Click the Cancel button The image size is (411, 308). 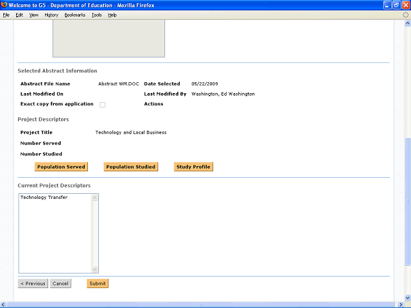[x=60, y=284]
